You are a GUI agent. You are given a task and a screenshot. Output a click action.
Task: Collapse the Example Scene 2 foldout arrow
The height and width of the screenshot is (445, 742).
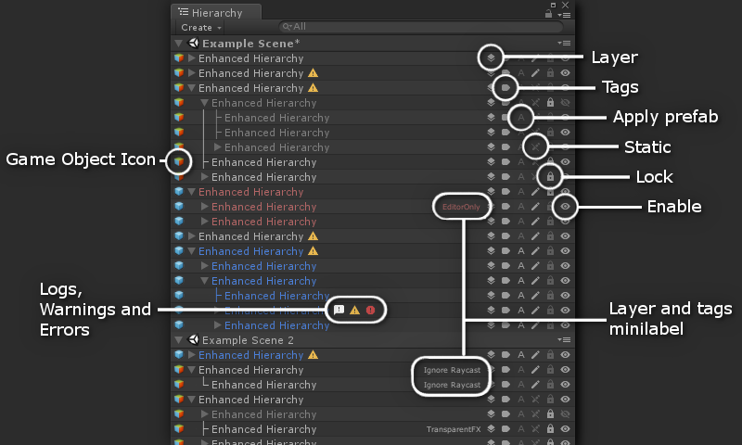pyautogui.click(x=178, y=340)
